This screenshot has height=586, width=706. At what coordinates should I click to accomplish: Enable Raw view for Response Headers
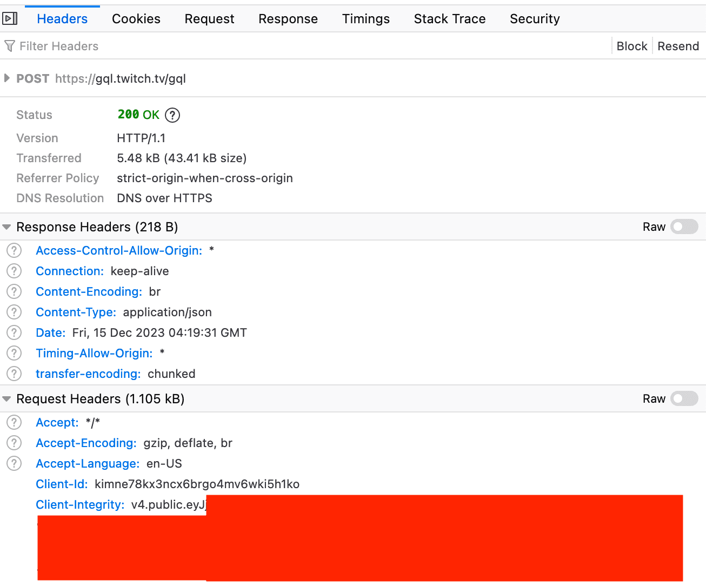coord(684,227)
